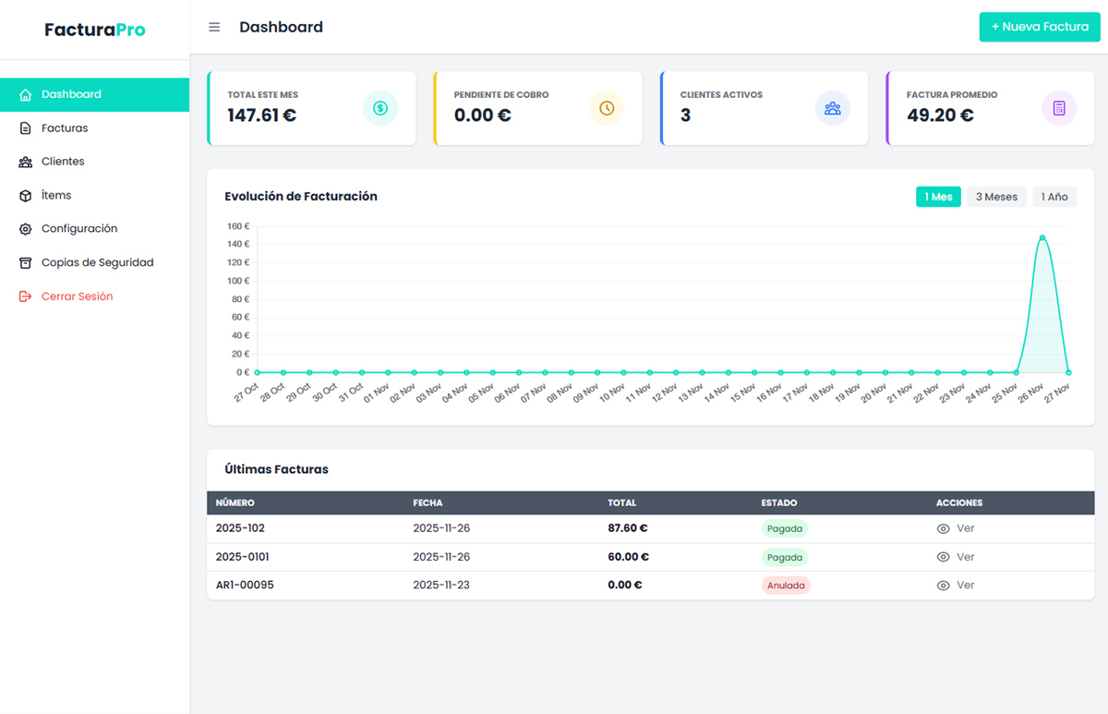This screenshot has height=714, width=1108.
Task: Click the box icon next to Ítems
Action: click(x=26, y=196)
